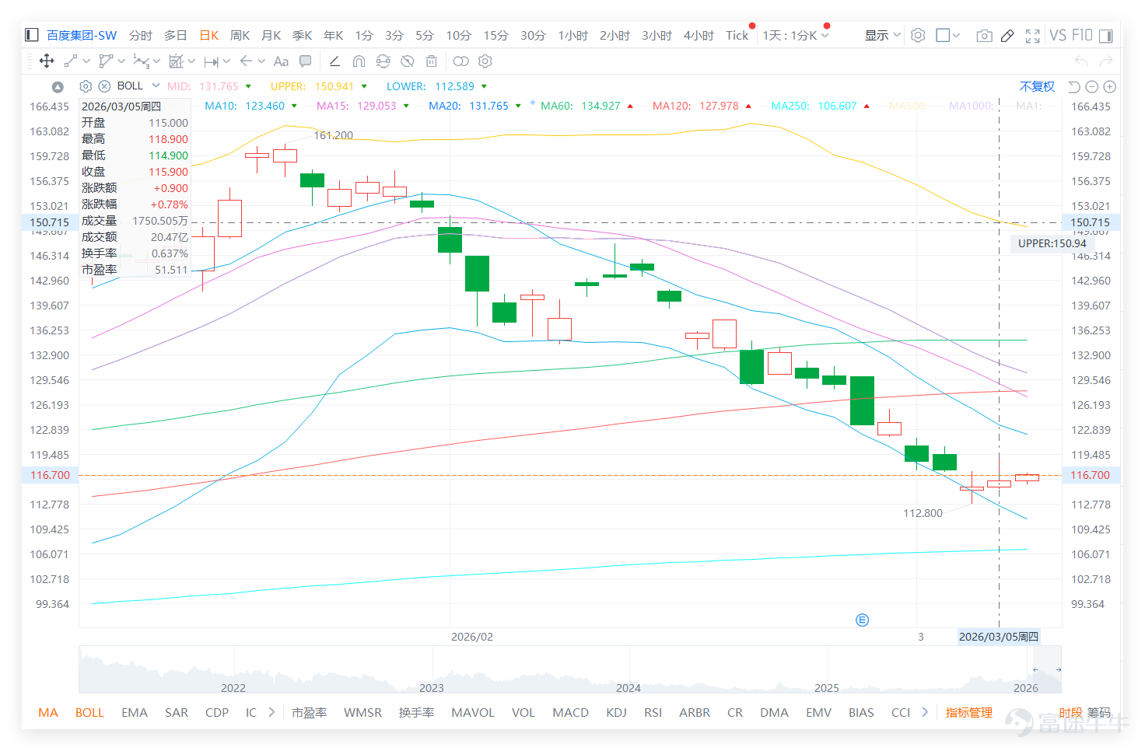Toggle MA20 line visibility arrow
Screen dimensions: 1145x751
pyautogui.click(x=518, y=106)
